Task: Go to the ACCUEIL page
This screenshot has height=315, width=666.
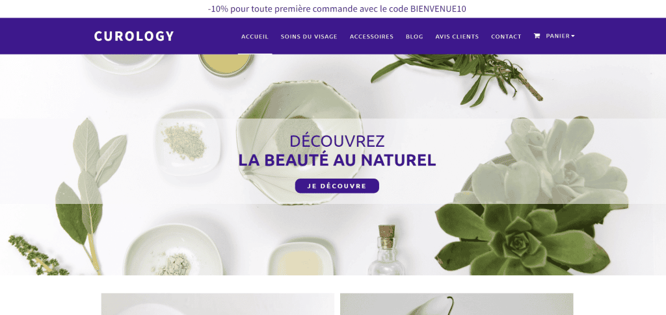Action: coord(255,36)
